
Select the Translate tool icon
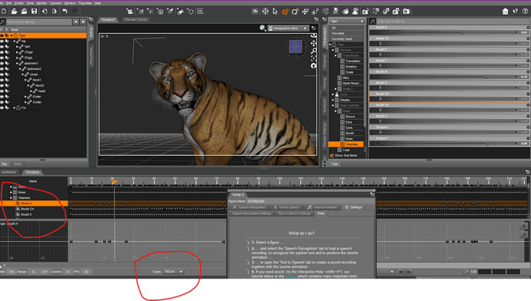coord(305,12)
